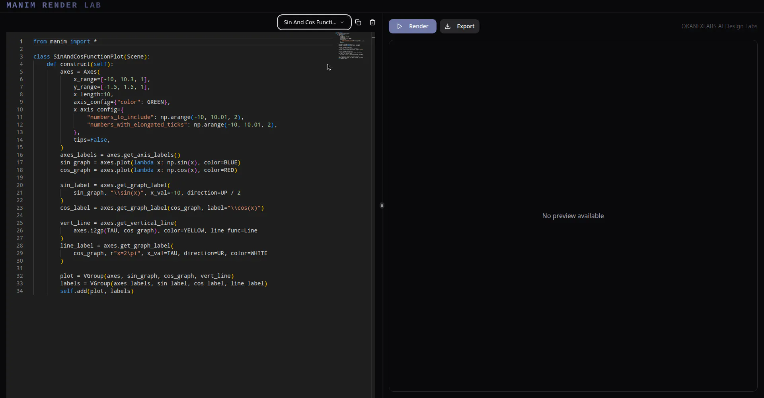The height and width of the screenshot is (398, 764).
Task: Click 'axes_labels = axes.get_axis_labels()' line
Action: tap(120, 155)
